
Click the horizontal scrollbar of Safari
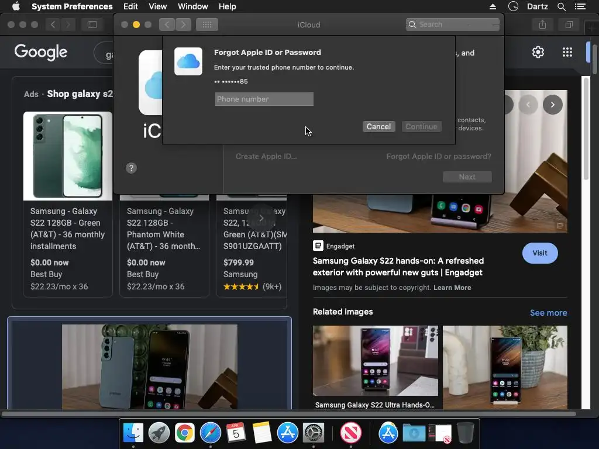[x=288, y=414]
